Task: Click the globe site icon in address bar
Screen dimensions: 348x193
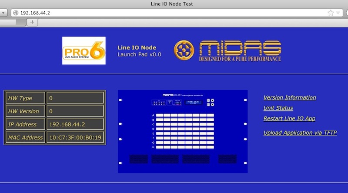Action: pos(16,13)
